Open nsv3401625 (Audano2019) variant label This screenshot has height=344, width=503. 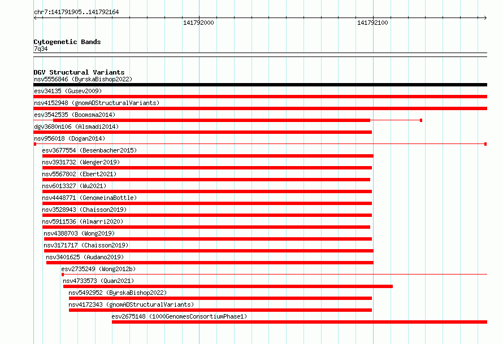tap(85, 257)
